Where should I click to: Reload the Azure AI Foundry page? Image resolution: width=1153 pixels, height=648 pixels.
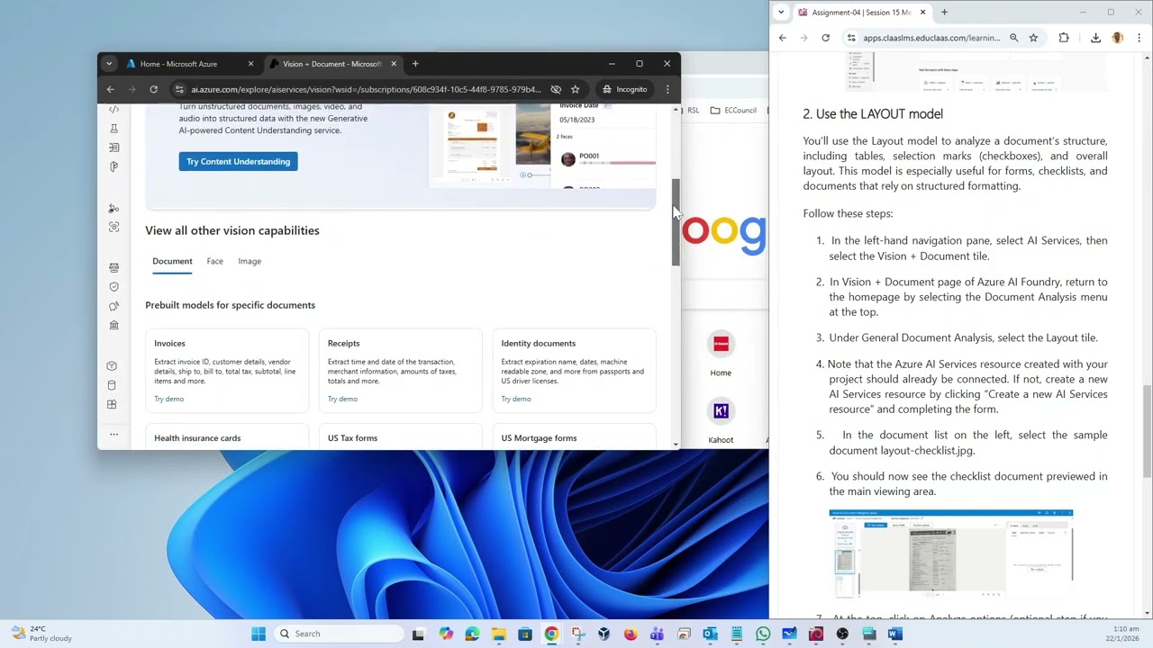click(153, 89)
